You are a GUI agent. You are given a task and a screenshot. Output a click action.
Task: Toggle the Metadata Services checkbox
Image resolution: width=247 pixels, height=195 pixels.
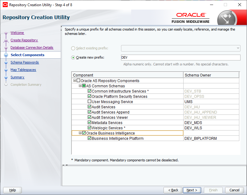click(x=89, y=122)
